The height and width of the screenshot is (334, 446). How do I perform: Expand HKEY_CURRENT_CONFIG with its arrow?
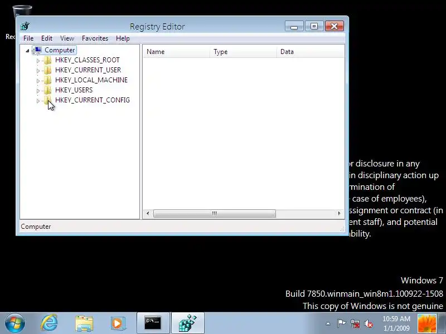pyautogui.click(x=38, y=101)
